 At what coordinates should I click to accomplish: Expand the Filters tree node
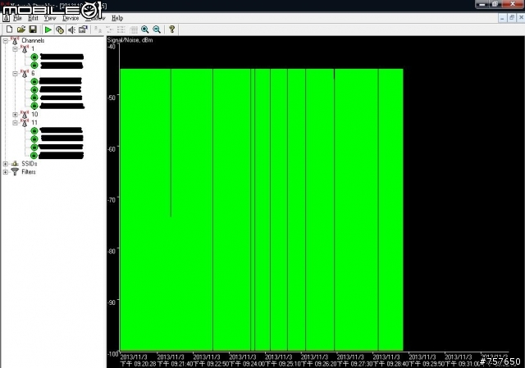(6, 172)
